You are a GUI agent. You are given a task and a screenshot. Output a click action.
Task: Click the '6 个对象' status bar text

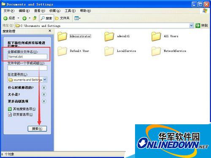pos(8,154)
